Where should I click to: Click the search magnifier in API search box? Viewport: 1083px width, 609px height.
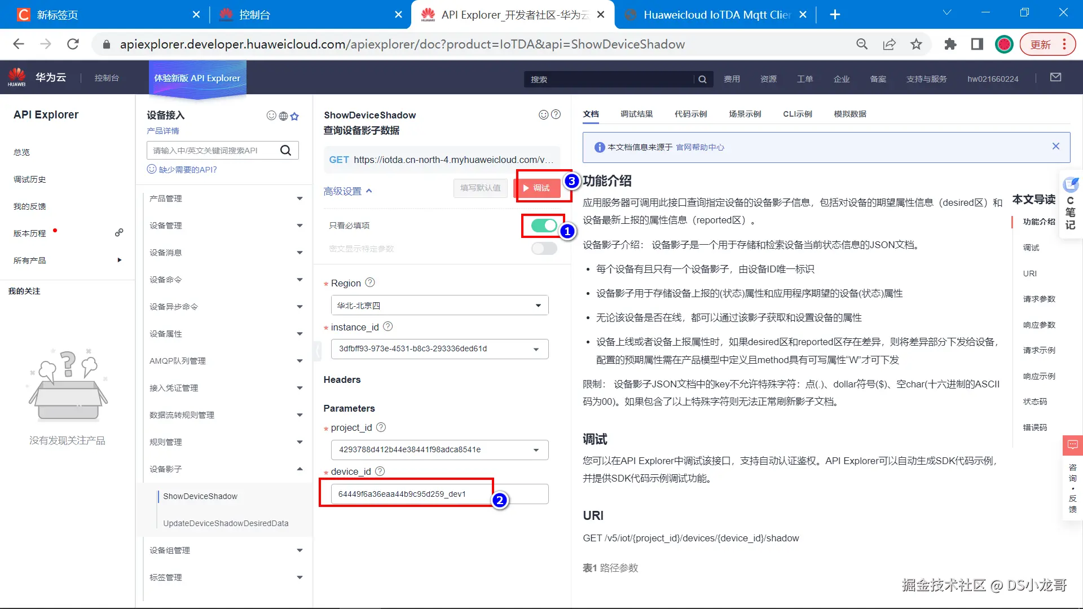286,150
